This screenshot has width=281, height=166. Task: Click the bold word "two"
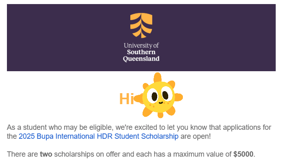click(x=46, y=154)
